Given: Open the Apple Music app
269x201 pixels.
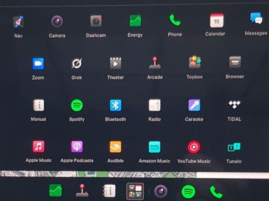Looking at the screenshot, I should (38, 147).
